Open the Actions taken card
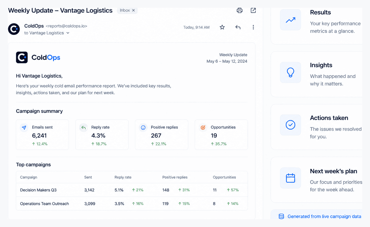 point(317,127)
